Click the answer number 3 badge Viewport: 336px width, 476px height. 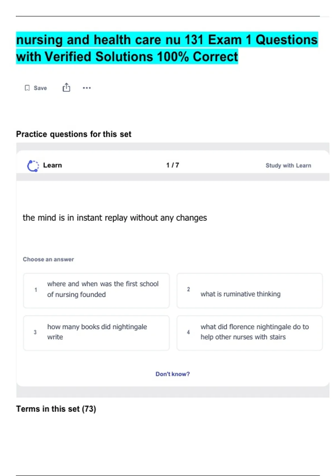(35, 332)
